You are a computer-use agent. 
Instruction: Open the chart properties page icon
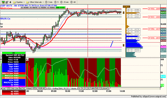coord(7,2)
